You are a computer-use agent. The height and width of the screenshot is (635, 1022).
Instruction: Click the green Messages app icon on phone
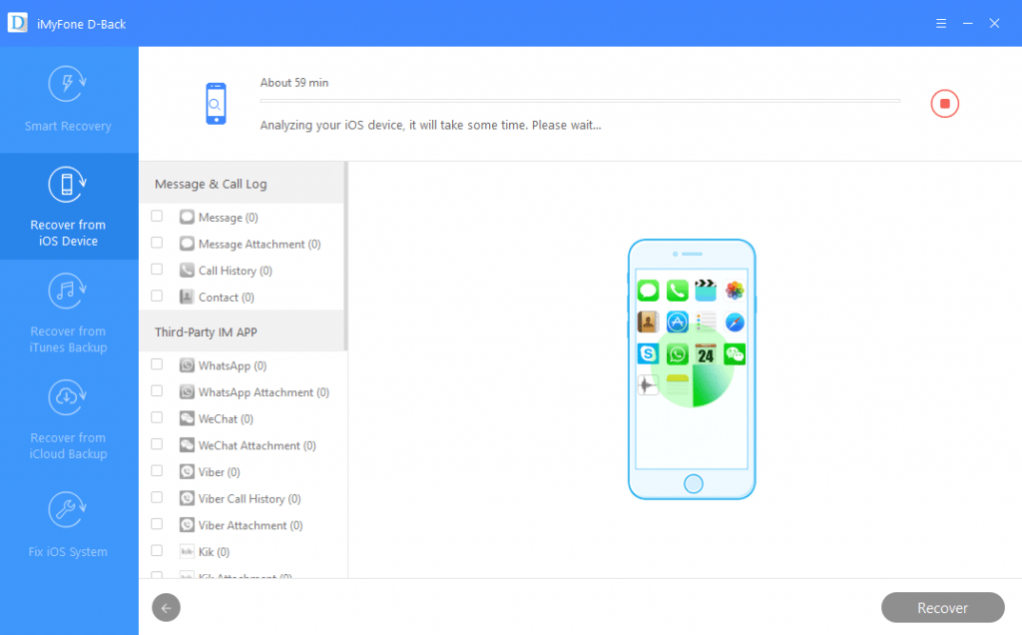pos(648,291)
